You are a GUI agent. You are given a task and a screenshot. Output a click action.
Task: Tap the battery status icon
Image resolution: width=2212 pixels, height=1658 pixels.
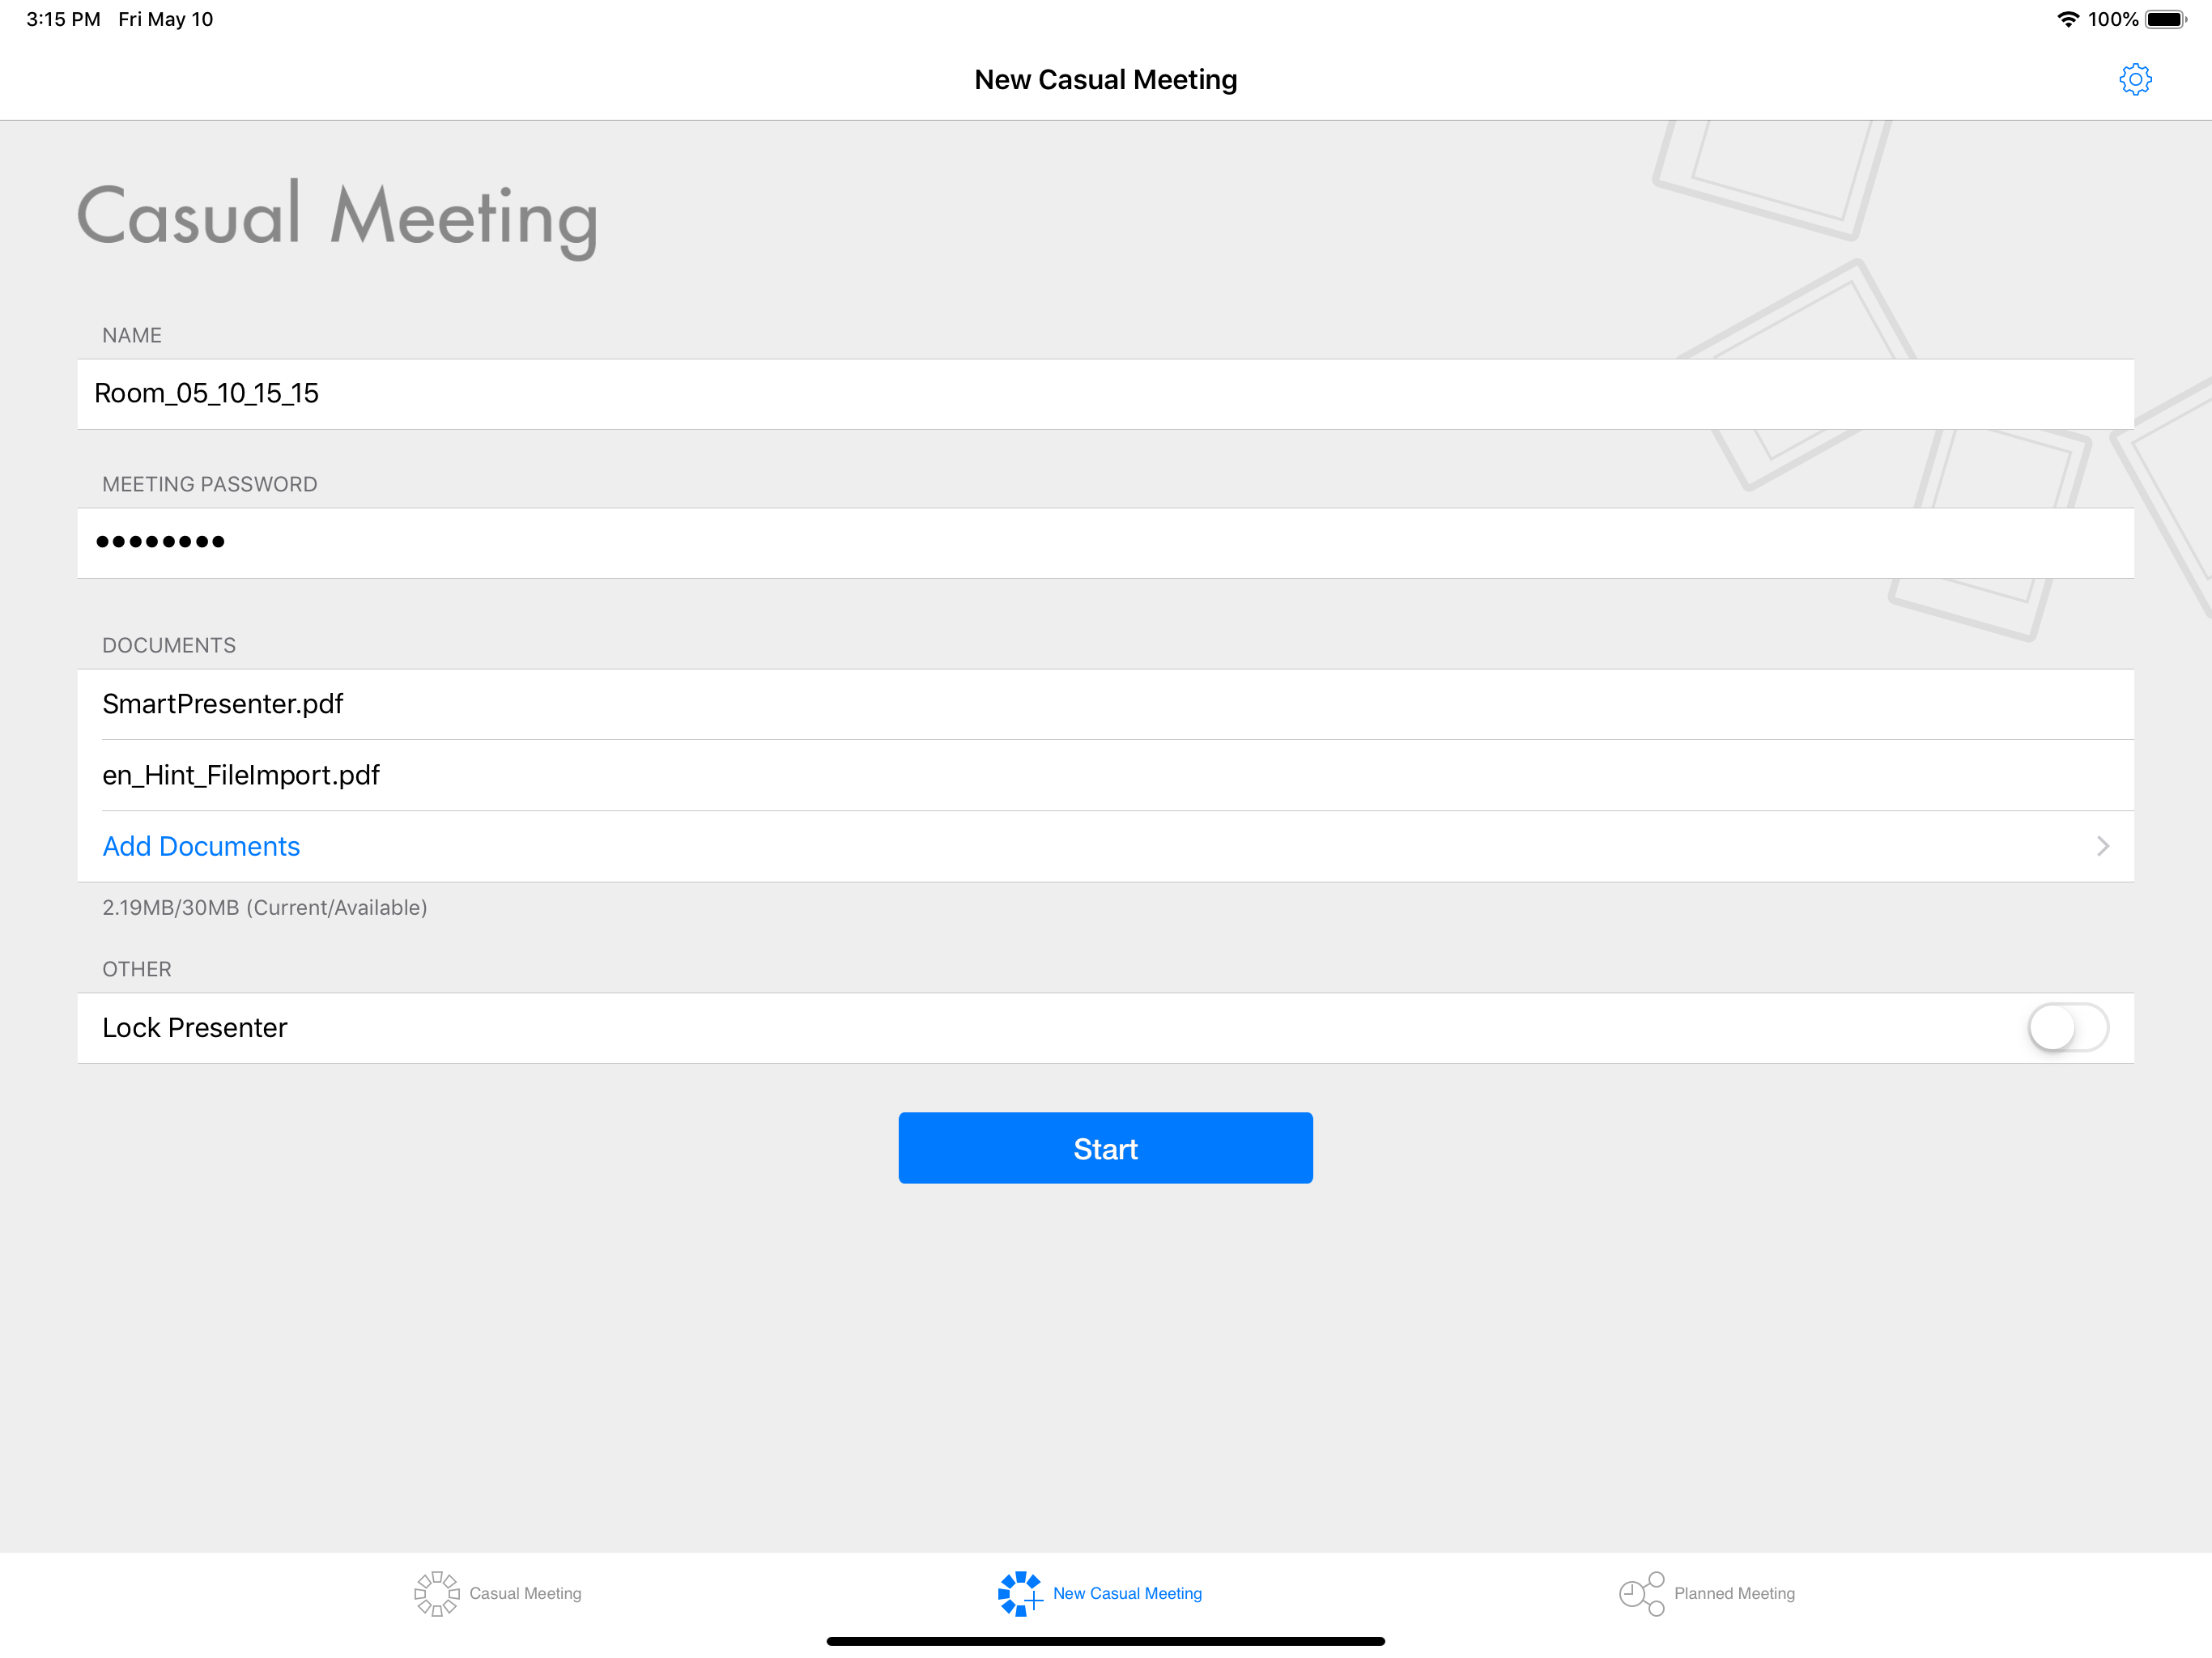(x=2166, y=19)
